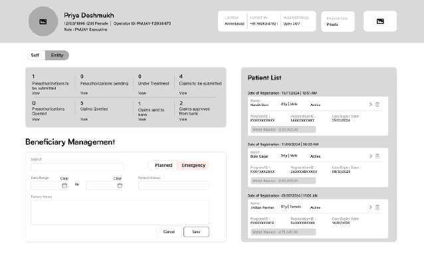Image resolution: width=424 pixels, height=263 pixels.
Task: Click the Patient List heading
Action: [265, 78]
